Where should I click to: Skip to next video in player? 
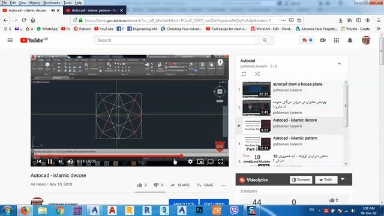[x=60, y=161]
